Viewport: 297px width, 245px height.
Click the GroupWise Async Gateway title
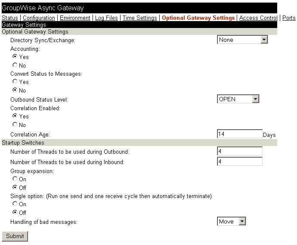tap(43, 8)
